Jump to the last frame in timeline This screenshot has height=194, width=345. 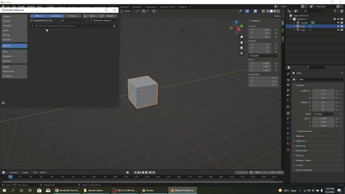coord(154,172)
